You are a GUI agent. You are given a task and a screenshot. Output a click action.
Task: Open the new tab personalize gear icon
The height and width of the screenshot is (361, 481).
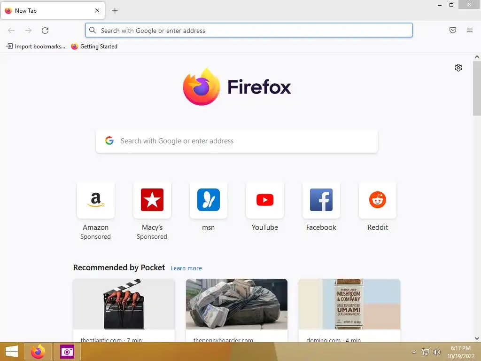coord(458,68)
